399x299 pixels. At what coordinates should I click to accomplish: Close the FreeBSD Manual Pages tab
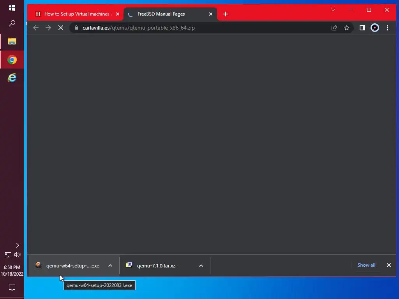tap(211, 14)
